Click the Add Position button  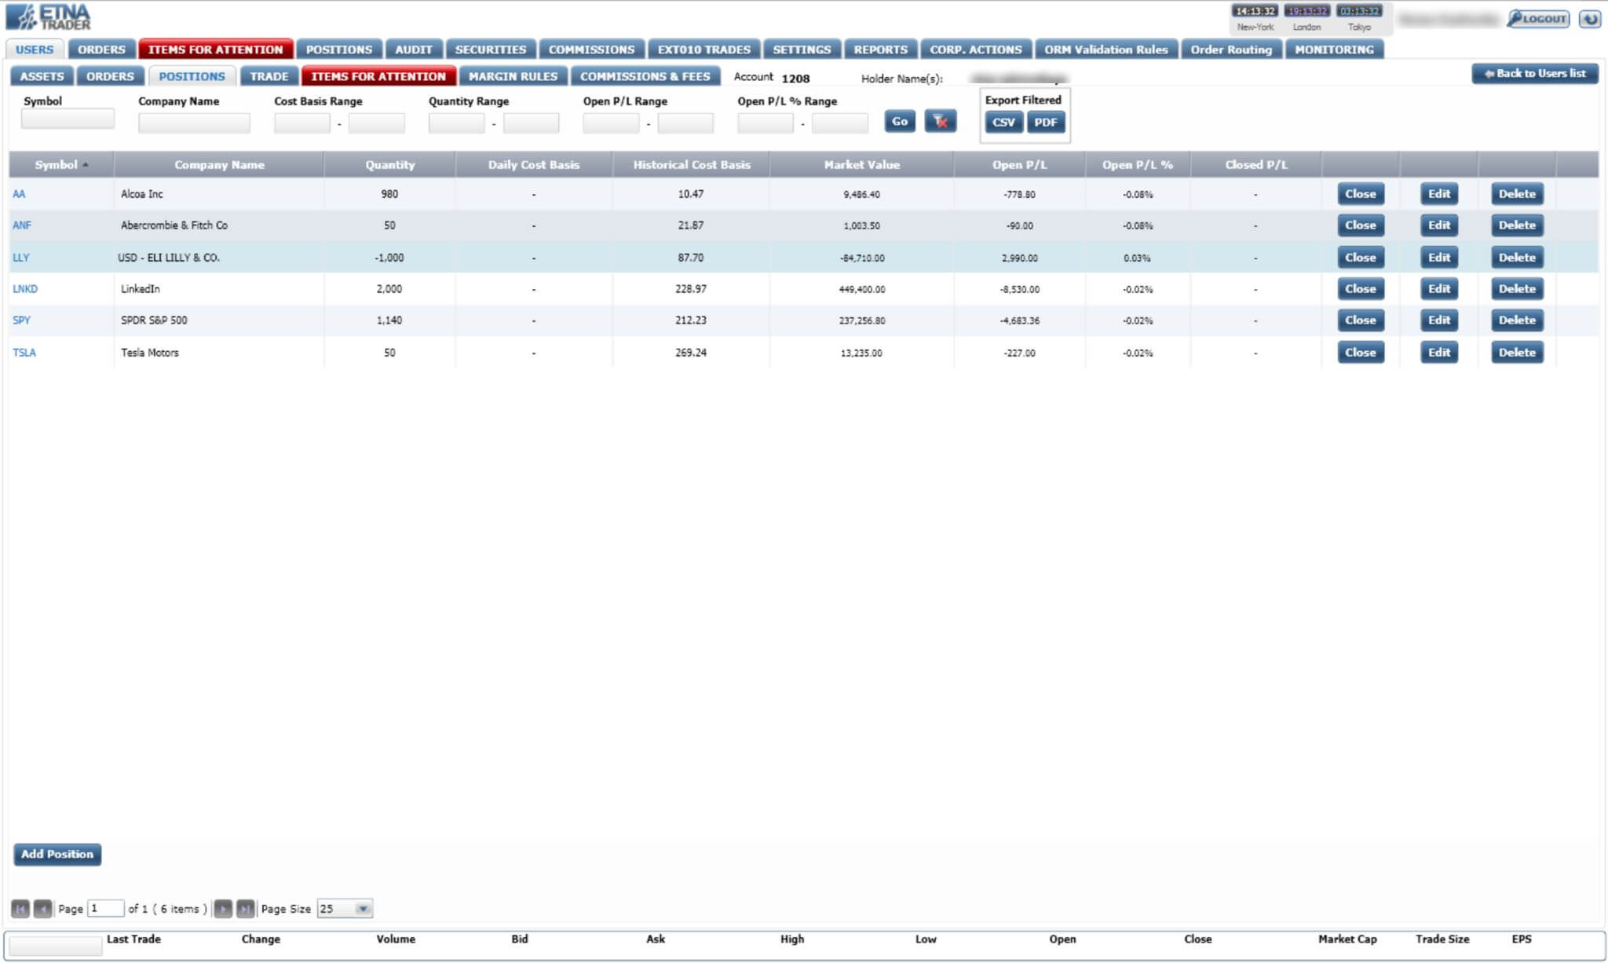point(57,855)
